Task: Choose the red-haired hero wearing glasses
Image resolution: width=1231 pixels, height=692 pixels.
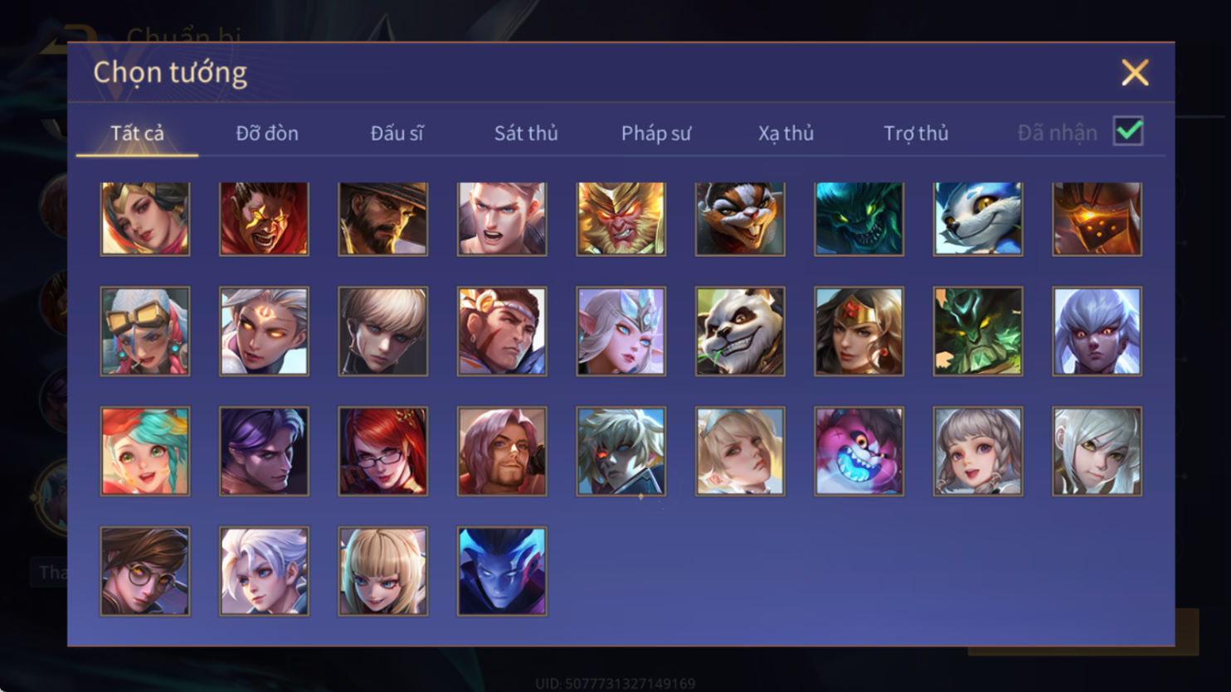Action: pos(383,452)
